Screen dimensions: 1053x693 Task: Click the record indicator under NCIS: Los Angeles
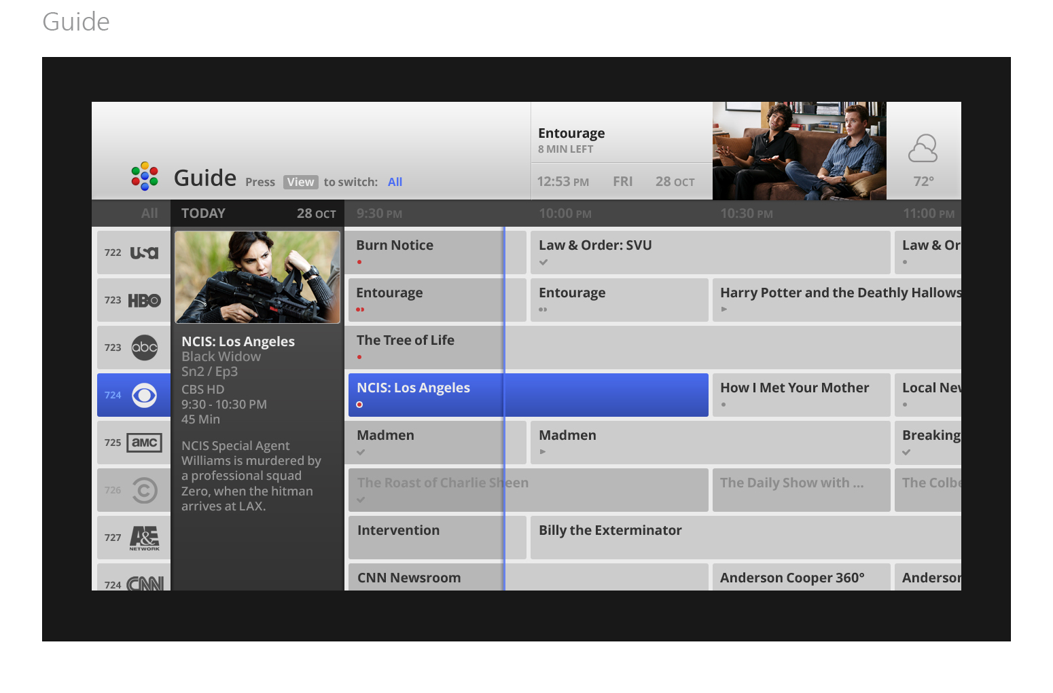click(359, 405)
